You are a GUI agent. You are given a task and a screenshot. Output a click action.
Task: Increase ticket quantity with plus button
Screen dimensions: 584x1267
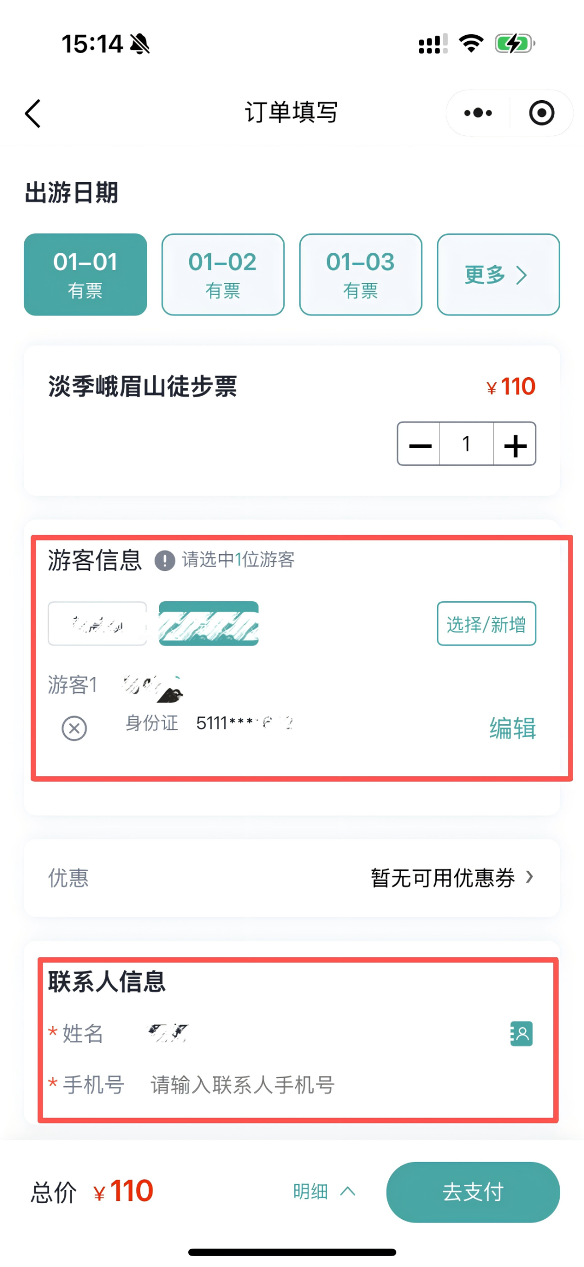tap(515, 444)
